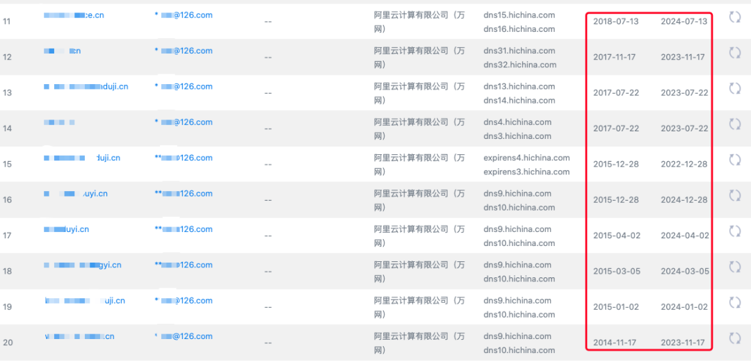
Task: Click the refresh icon for row 11
Action: click(x=734, y=17)
